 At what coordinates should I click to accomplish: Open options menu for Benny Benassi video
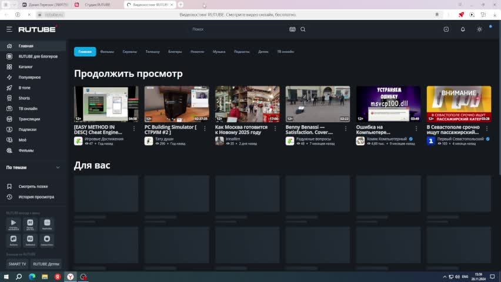346,129
